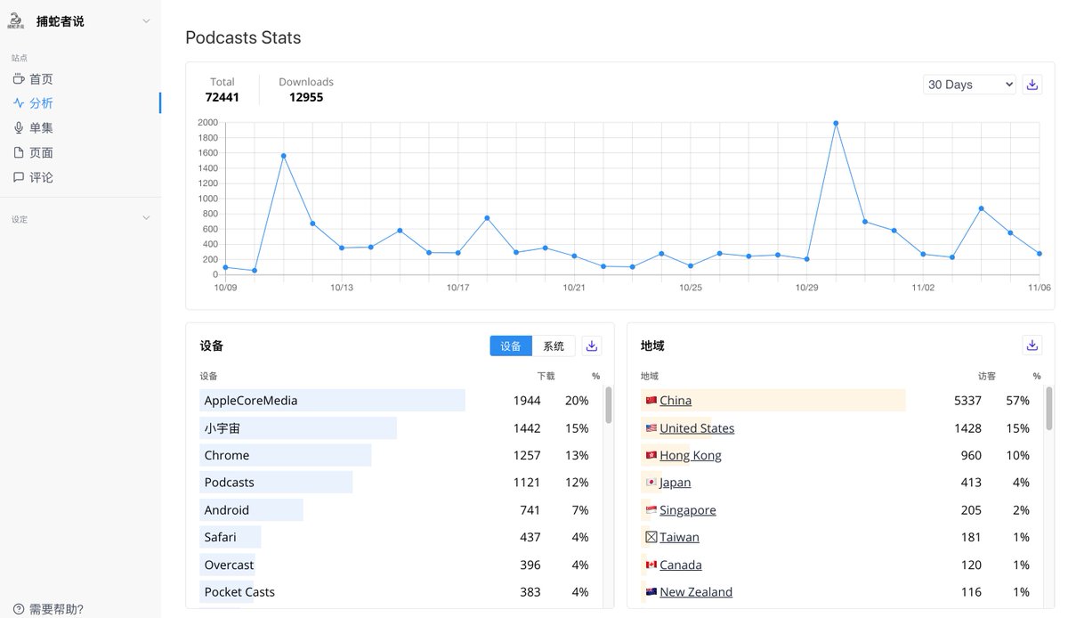Open the New Zealand region link

tap(696, 592)
